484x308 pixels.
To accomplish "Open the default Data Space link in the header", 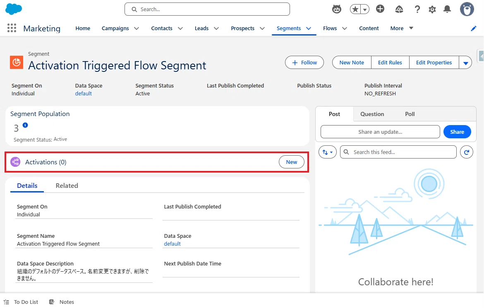I will point(83,93).
